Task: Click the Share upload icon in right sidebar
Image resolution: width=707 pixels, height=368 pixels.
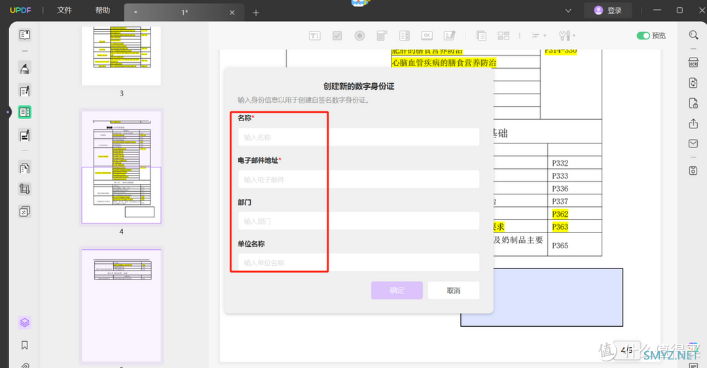Action: (693, 124)
